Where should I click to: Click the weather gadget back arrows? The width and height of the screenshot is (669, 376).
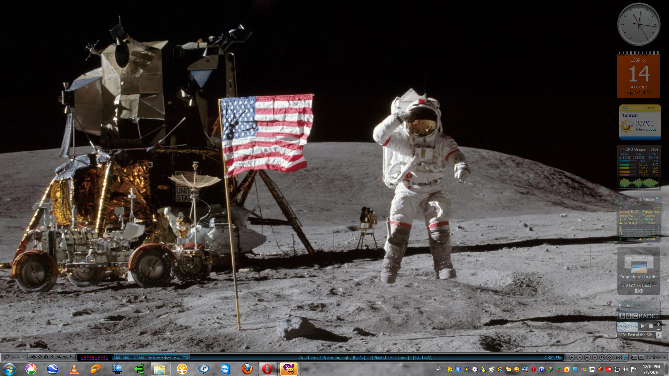625,108
